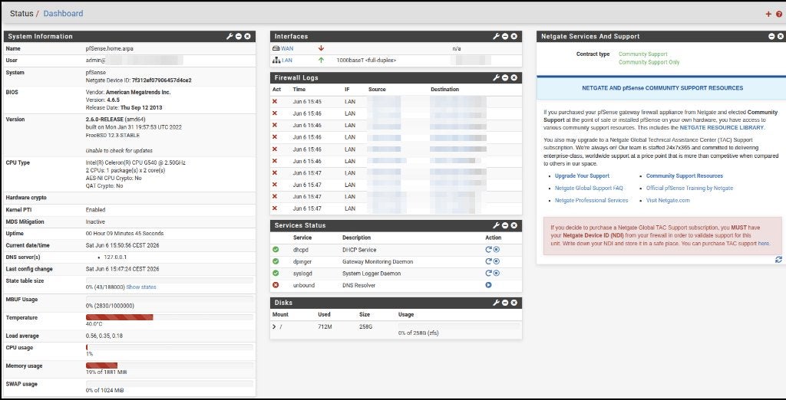This screenshot has height=400, width=786.
Task: Click the Load average values
Action: pyautogui.click(x=104, y=336)
